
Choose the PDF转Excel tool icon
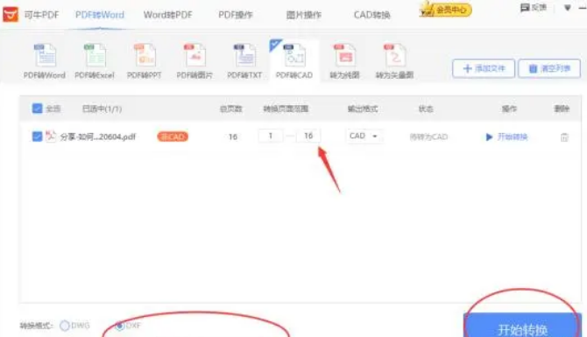click(95, 56)
